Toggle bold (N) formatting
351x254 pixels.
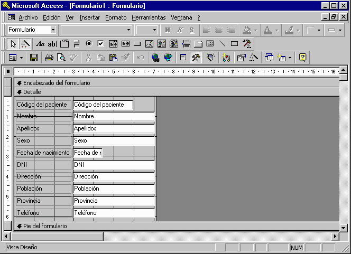pos(168,30)
